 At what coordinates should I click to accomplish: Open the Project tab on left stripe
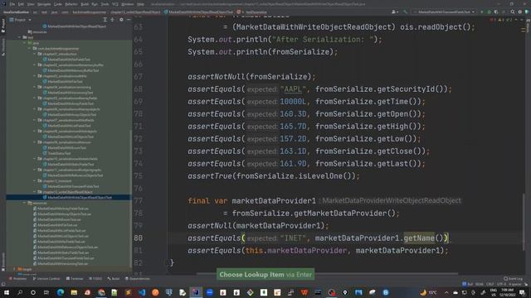click(3, 26)
